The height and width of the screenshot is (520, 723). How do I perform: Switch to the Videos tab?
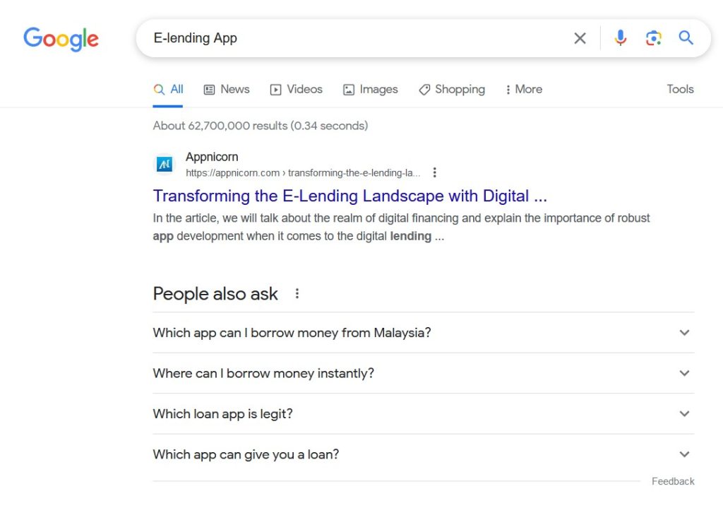click(297, 90)
